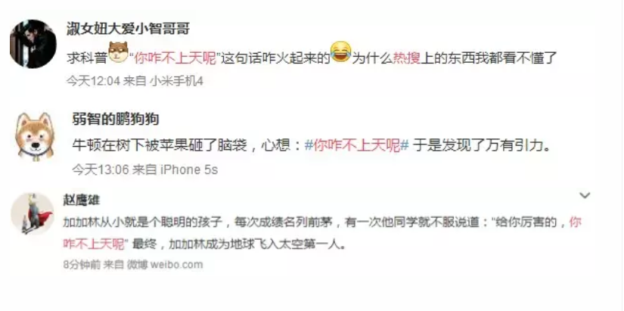
Task: Expand the chevron menu on 赵鹰雄's post
Action: tap(585, 195)
